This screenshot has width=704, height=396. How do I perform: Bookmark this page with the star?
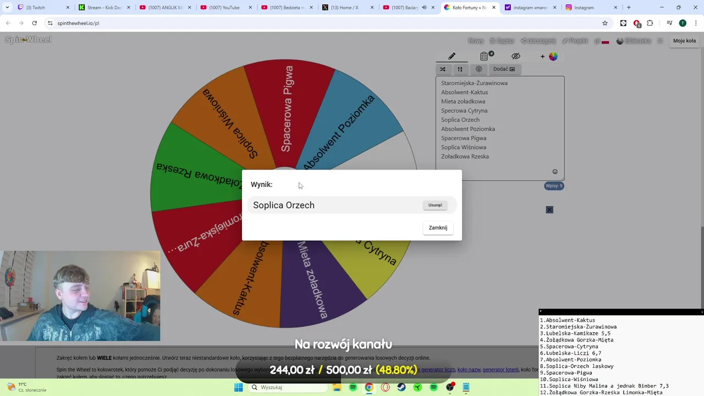[605, 23]
